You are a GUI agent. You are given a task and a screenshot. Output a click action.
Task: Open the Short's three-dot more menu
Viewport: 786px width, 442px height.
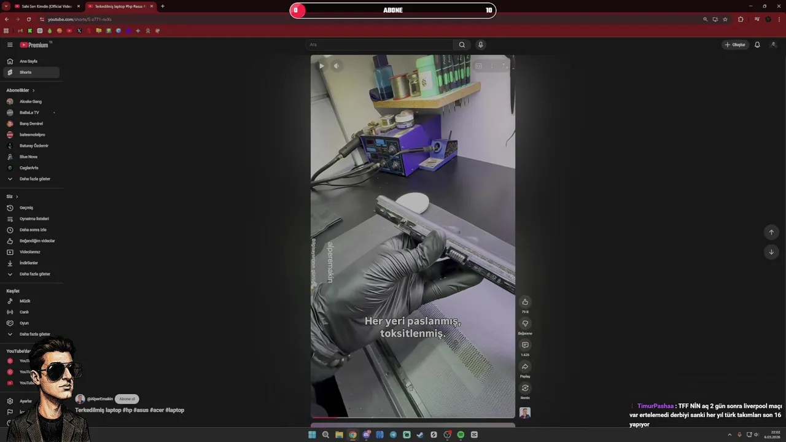coord(491,66)
